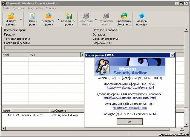
Task: Click the Сообщение log column header
Action: tap(66, 110)
